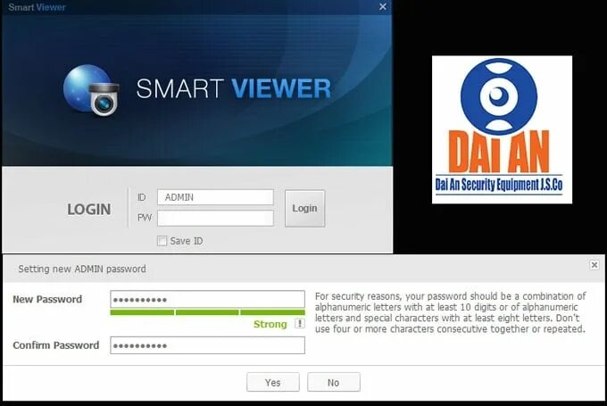Click the Login button
This screenshot has width=607, height=406.
(304, 208)
